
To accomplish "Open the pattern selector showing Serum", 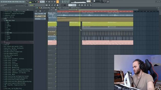I will [72, 5].
